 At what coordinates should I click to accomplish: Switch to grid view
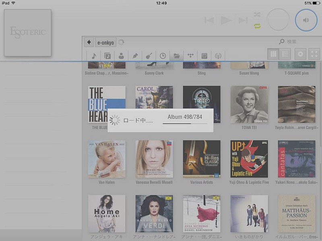pyautogui.click(x=273, y=54)
